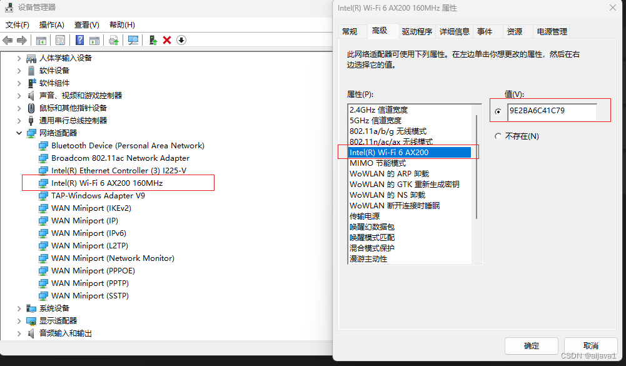The image size is (626, 366).
Task: Toggle the show/hide console tree icon
Action: click(x=41, y=40)
